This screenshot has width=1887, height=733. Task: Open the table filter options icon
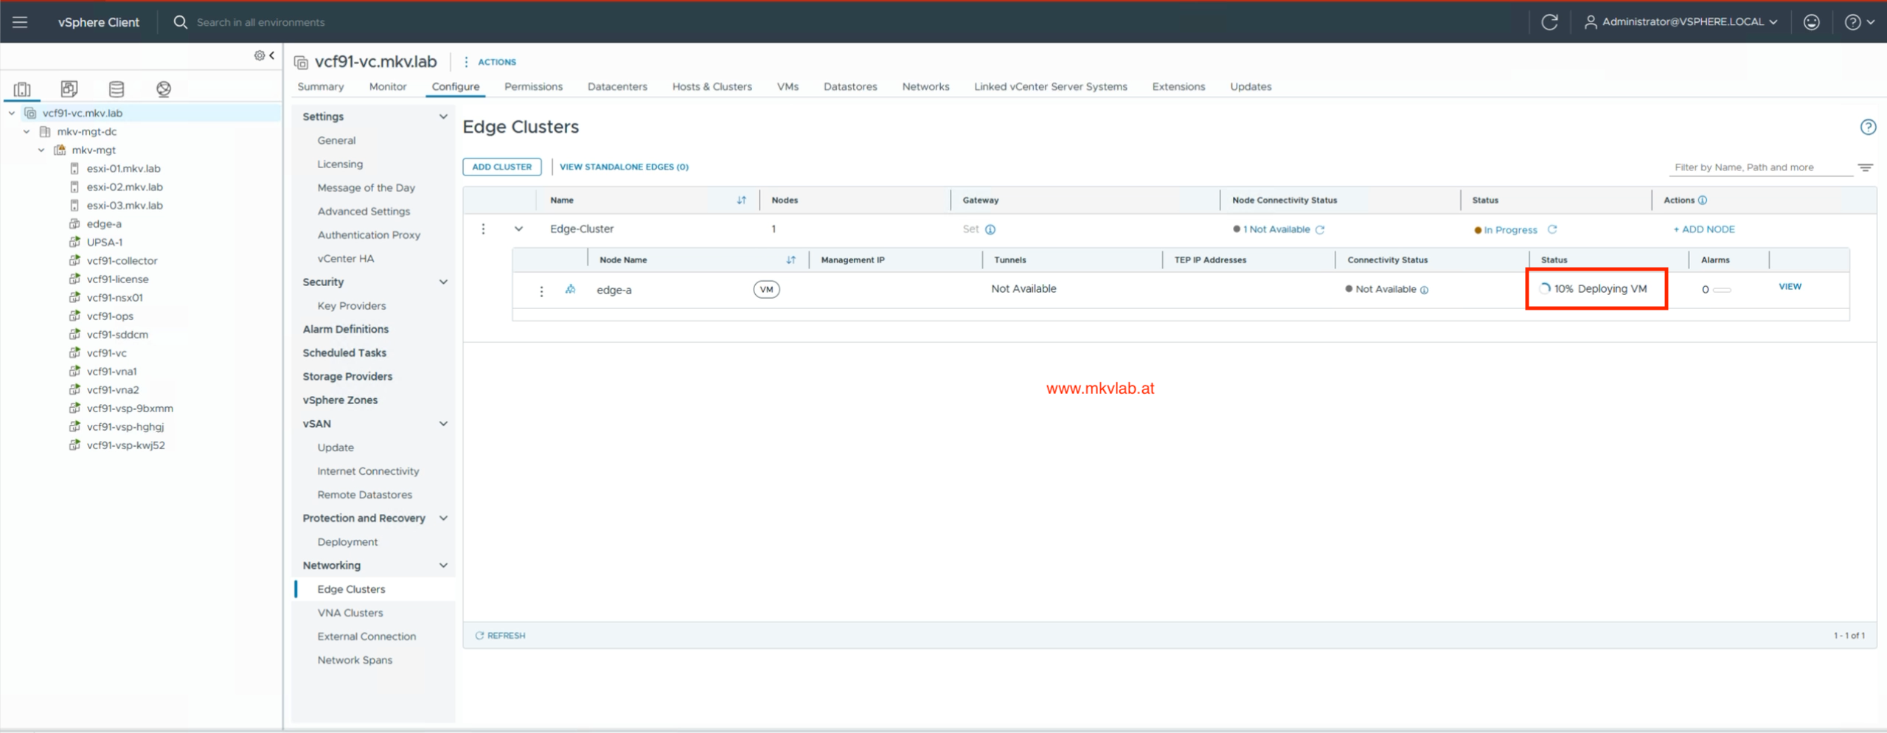tap(1865, 167)
